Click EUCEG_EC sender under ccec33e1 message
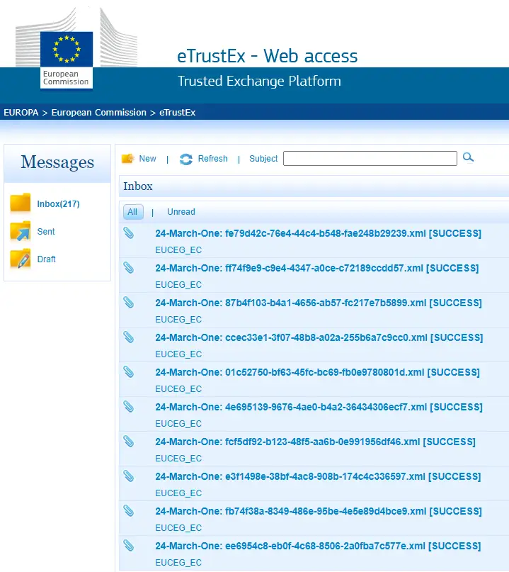 pos(178,354)
